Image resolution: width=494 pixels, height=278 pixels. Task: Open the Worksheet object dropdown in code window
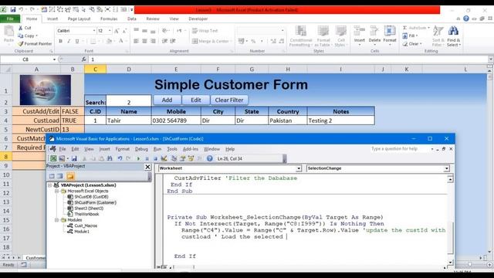tap(299, 168)
